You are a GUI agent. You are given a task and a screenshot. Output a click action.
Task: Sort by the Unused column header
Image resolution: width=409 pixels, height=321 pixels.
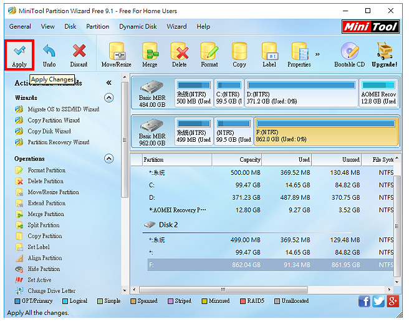pyautogui.click(x=337, y=160)
